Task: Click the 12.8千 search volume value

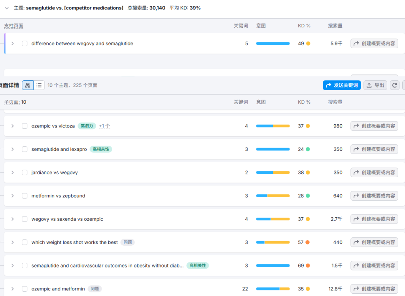Action: point(335,289)
